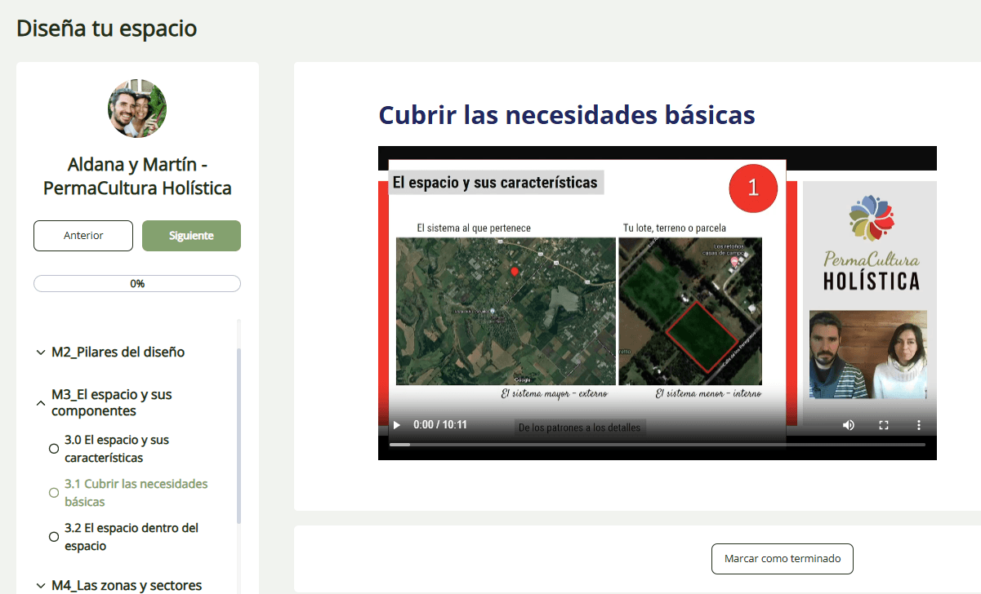981x594 pixels.
Task: Collapse the M3_El espacio y sus componentes module
Action: tap(41, 402)
